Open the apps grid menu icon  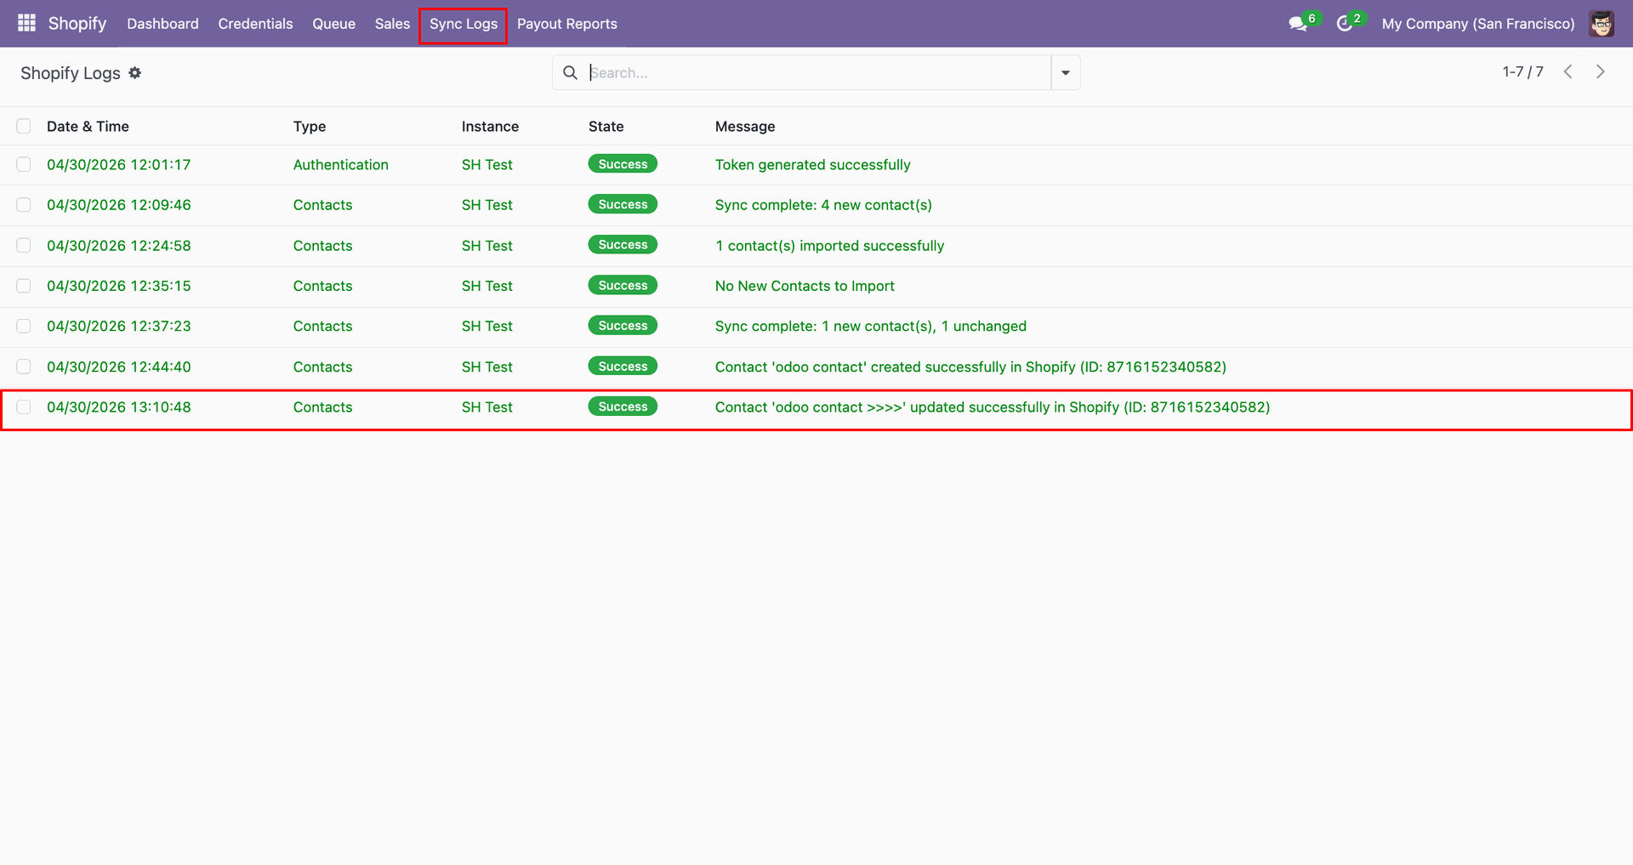(x=26, y=23)
